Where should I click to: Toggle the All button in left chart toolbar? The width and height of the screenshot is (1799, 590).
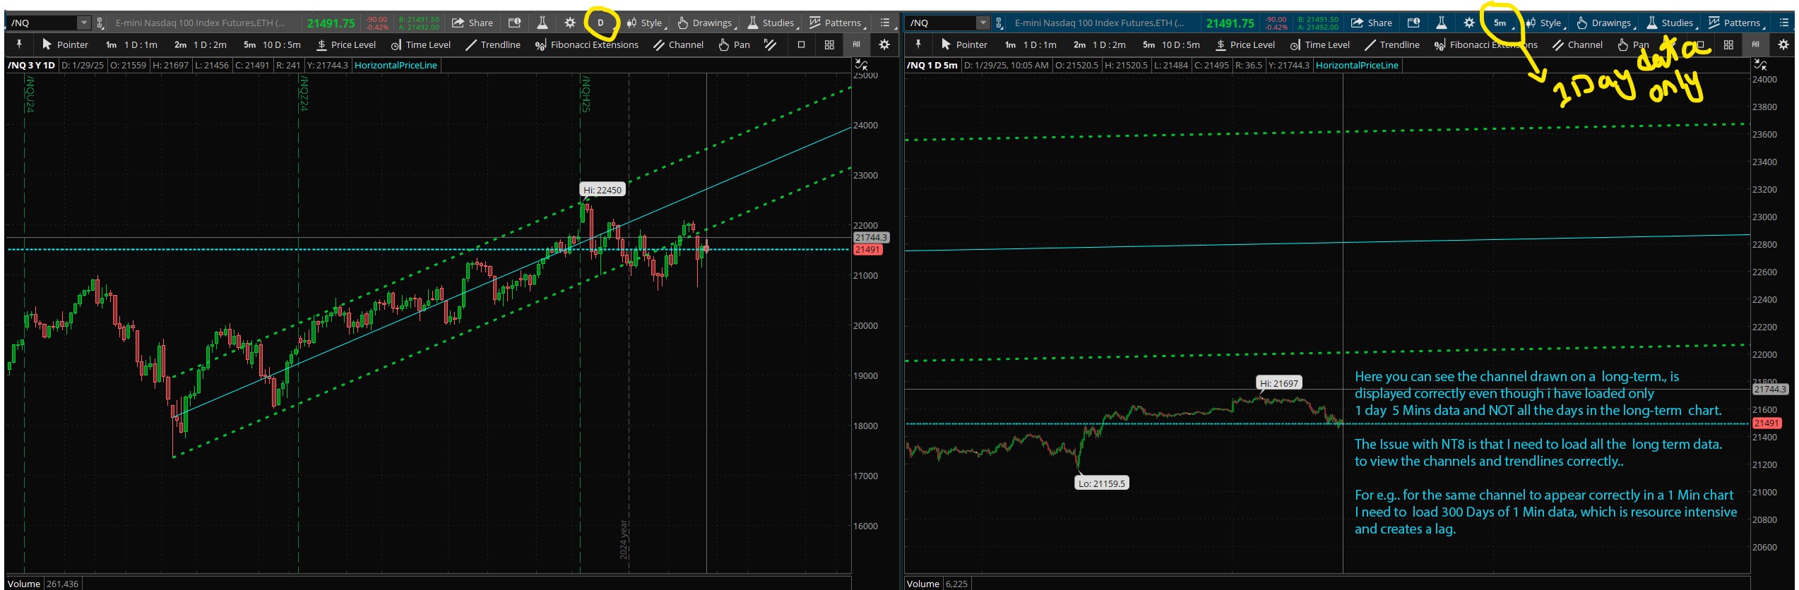[x=856, y=44]
